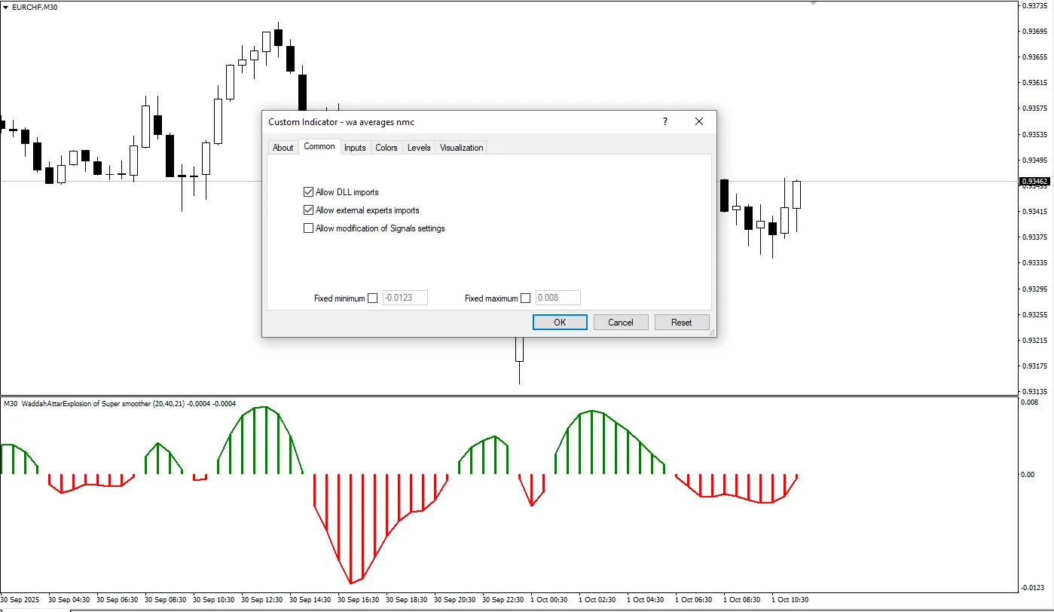Confirm the dialog with OK
1054x612 pixels.
click(x=560, y=322)
